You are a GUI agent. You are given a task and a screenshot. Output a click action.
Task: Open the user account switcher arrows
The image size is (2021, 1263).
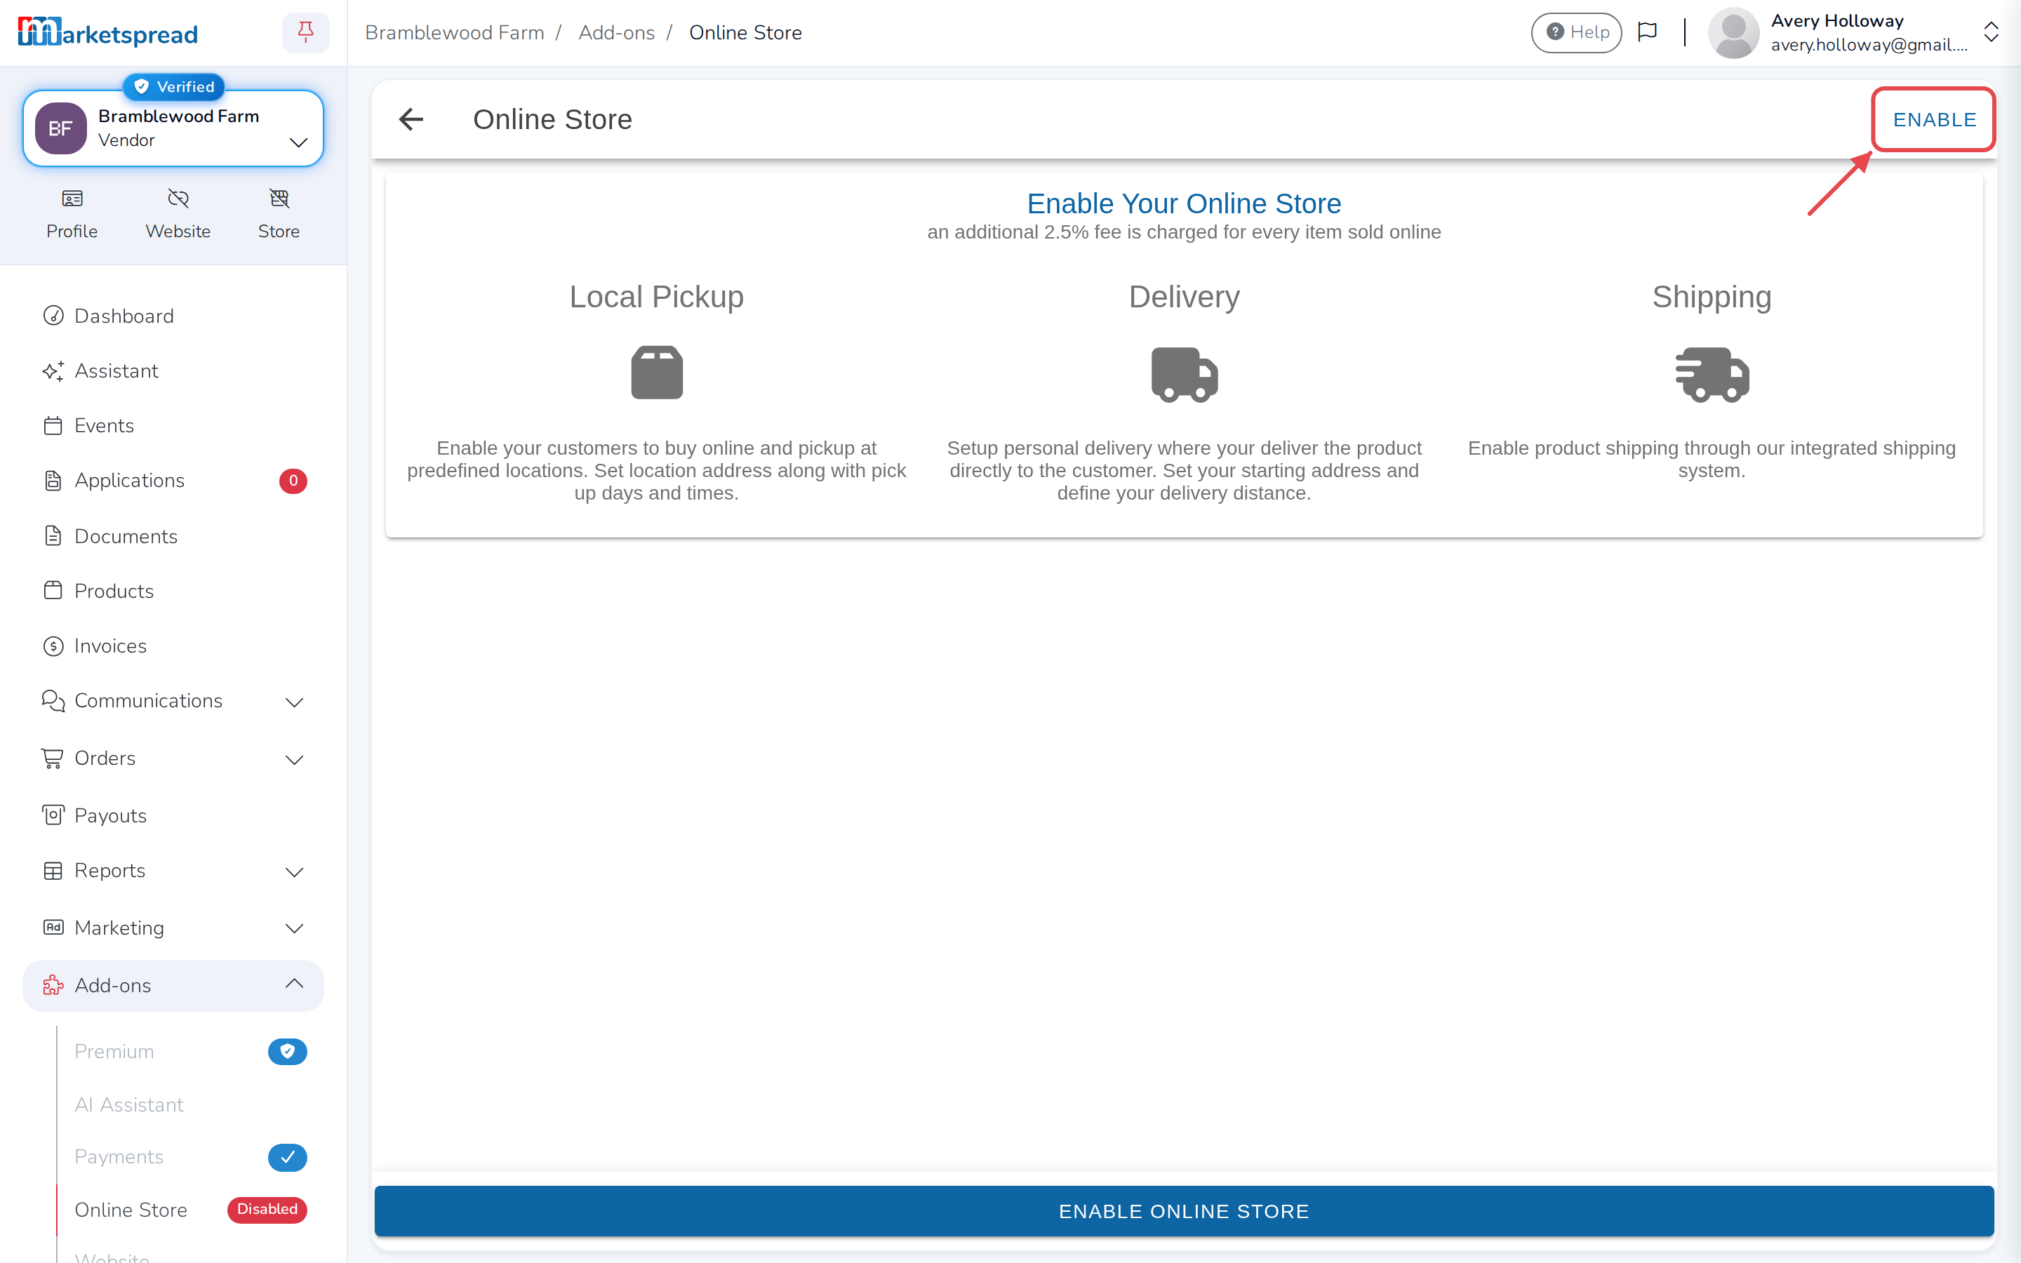1991,32
